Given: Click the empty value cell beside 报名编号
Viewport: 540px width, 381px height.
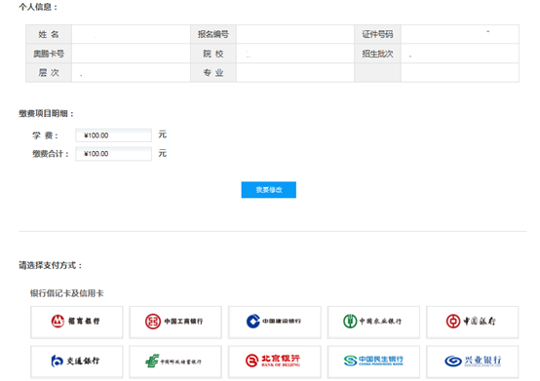Looking at the screenshot, I should tap(295, 34).
